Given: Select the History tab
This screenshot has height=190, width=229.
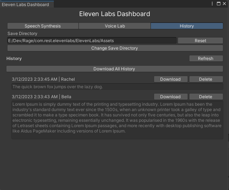Looking at the screenshot, I should pos(187,26).
